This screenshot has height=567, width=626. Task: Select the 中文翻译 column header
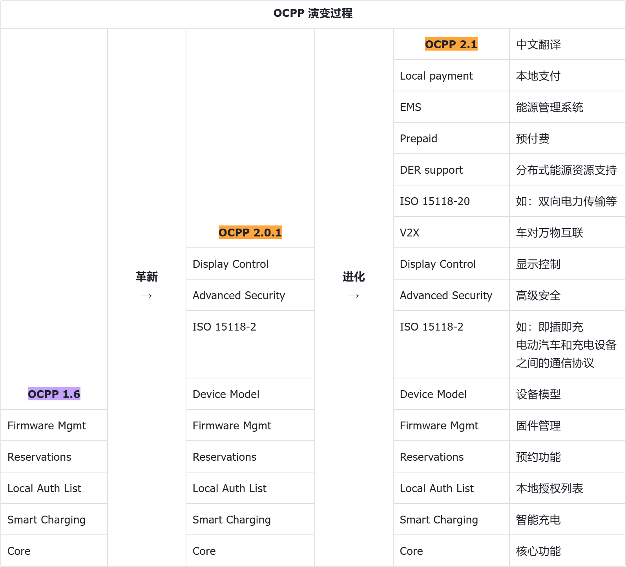pos(538,44)
